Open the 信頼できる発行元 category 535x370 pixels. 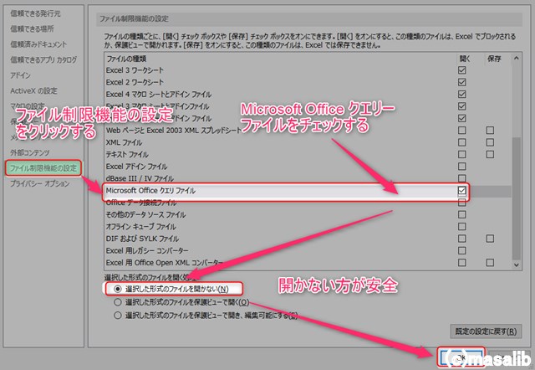tap(35, 13)
